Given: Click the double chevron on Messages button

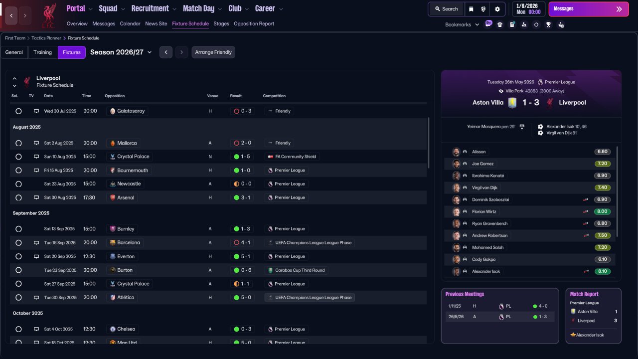Looking at the screenshot, I should tap(619, 9).
